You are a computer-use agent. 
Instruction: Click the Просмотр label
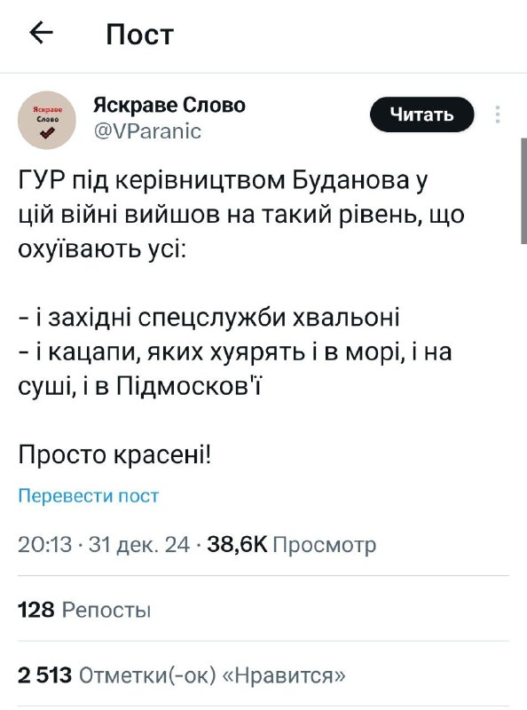[x=325, y=545]
